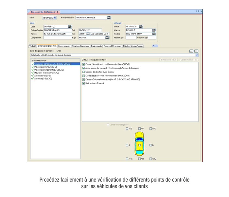Uncheck Bruit moteur Excessif defect
The image size is (229, 197).
point(84,83)
